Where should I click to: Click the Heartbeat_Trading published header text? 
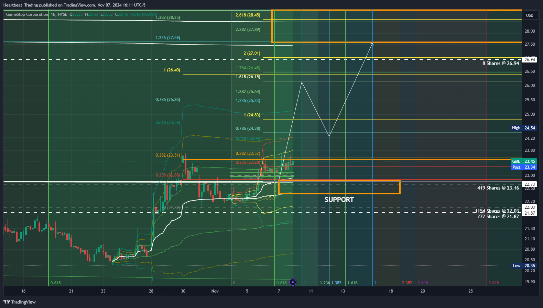coord(74,5)
